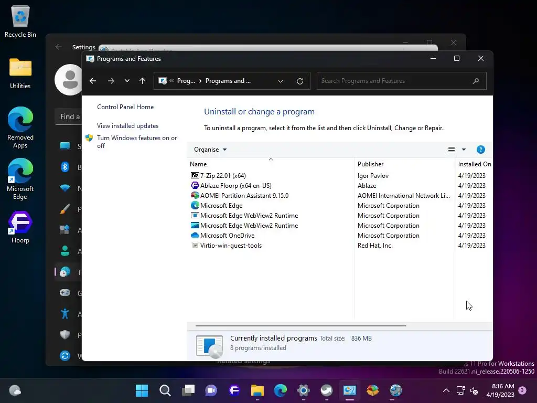
Task: Open Windows Start menu
Action: pos(142,390)
